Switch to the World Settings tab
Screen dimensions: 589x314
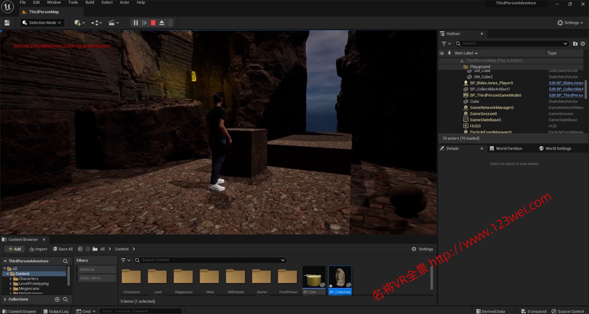pos(559,148)
